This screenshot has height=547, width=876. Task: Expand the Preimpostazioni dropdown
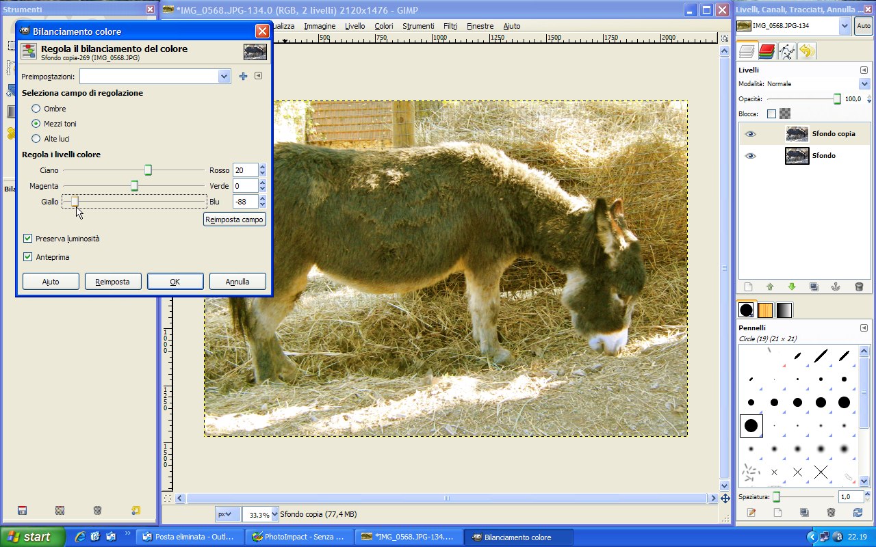[224, 77]
